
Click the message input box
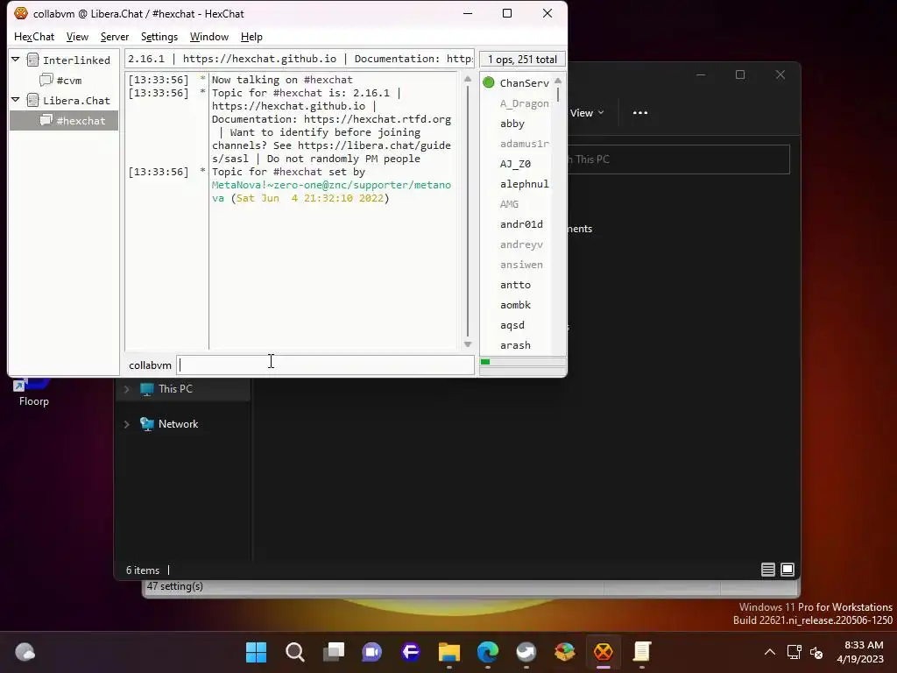(x=325, y=365)
